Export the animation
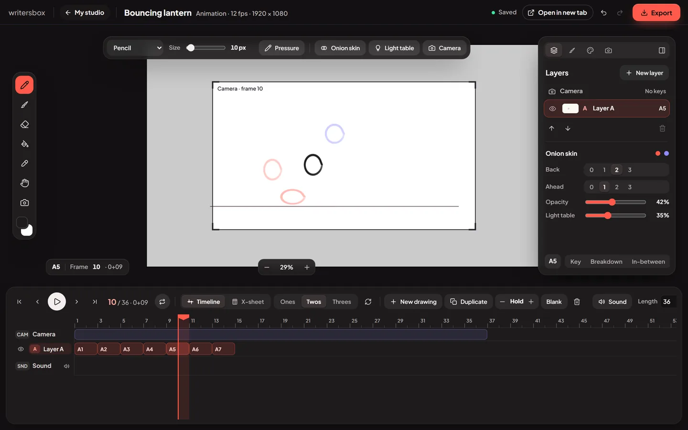This screenshot has width=688, height=430. pyautogui.click(x=656, y=13)
